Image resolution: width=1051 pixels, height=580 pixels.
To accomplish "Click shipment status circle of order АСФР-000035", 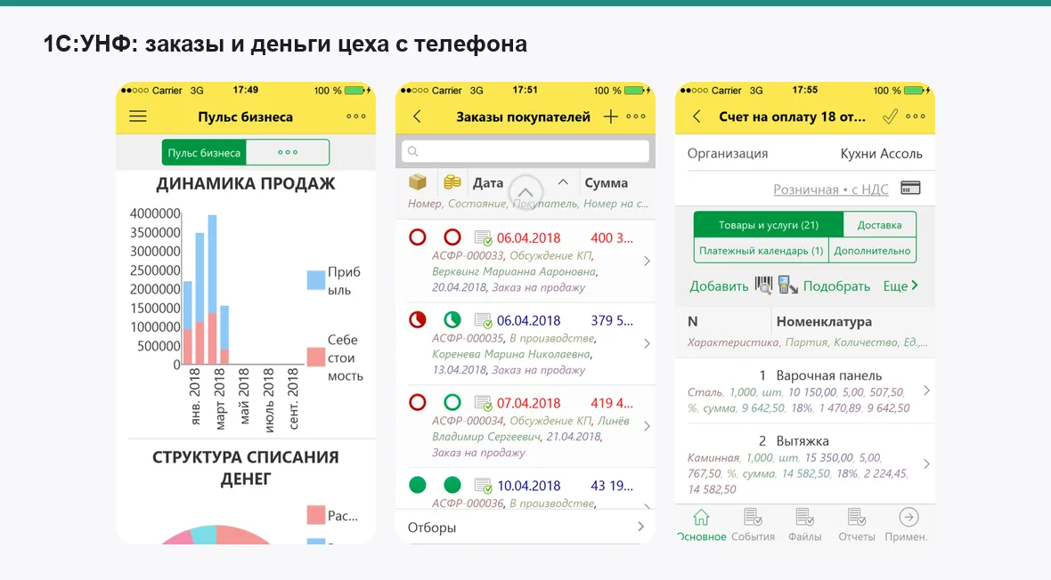I will click(418, 319).
